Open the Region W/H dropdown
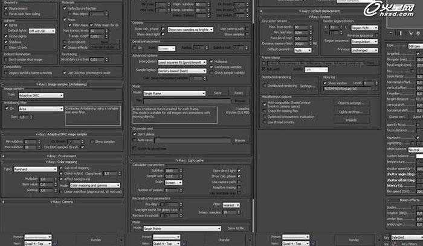Screen dimensions: 423x246 364,28
